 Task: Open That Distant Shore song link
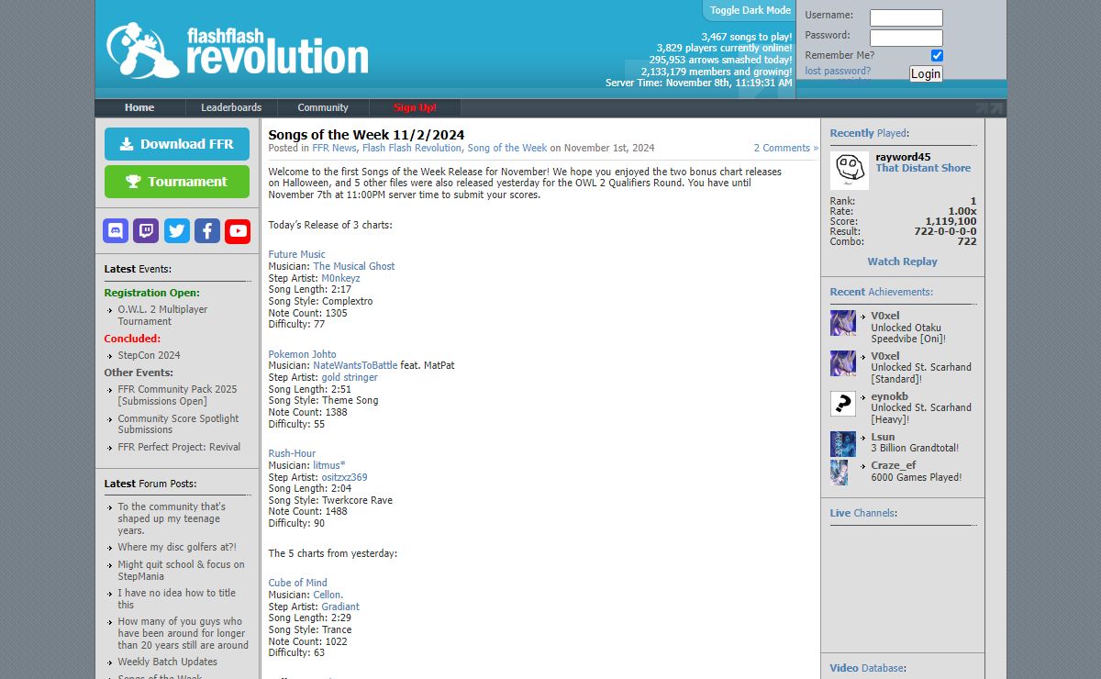coord(923,168)
